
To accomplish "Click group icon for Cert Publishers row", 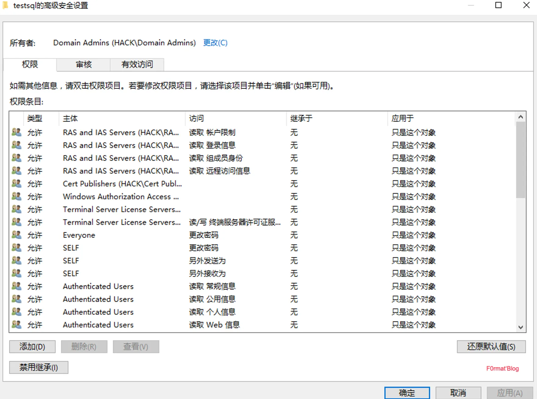I will pos(16,183).
